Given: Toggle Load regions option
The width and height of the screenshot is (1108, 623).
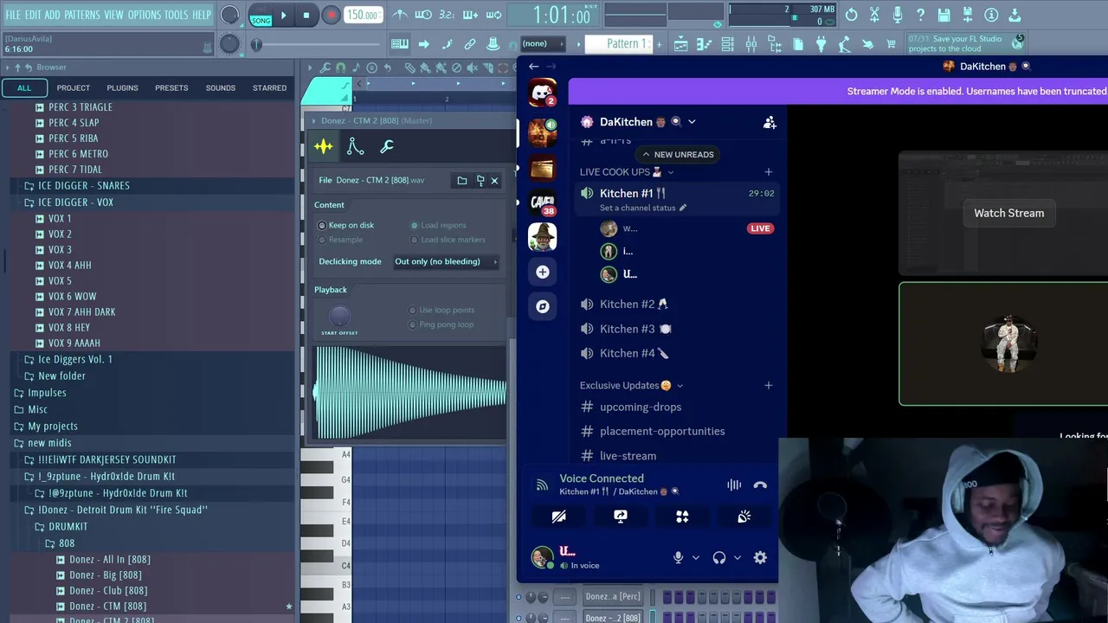Looking at the screenshot, I should pos(414,225).
